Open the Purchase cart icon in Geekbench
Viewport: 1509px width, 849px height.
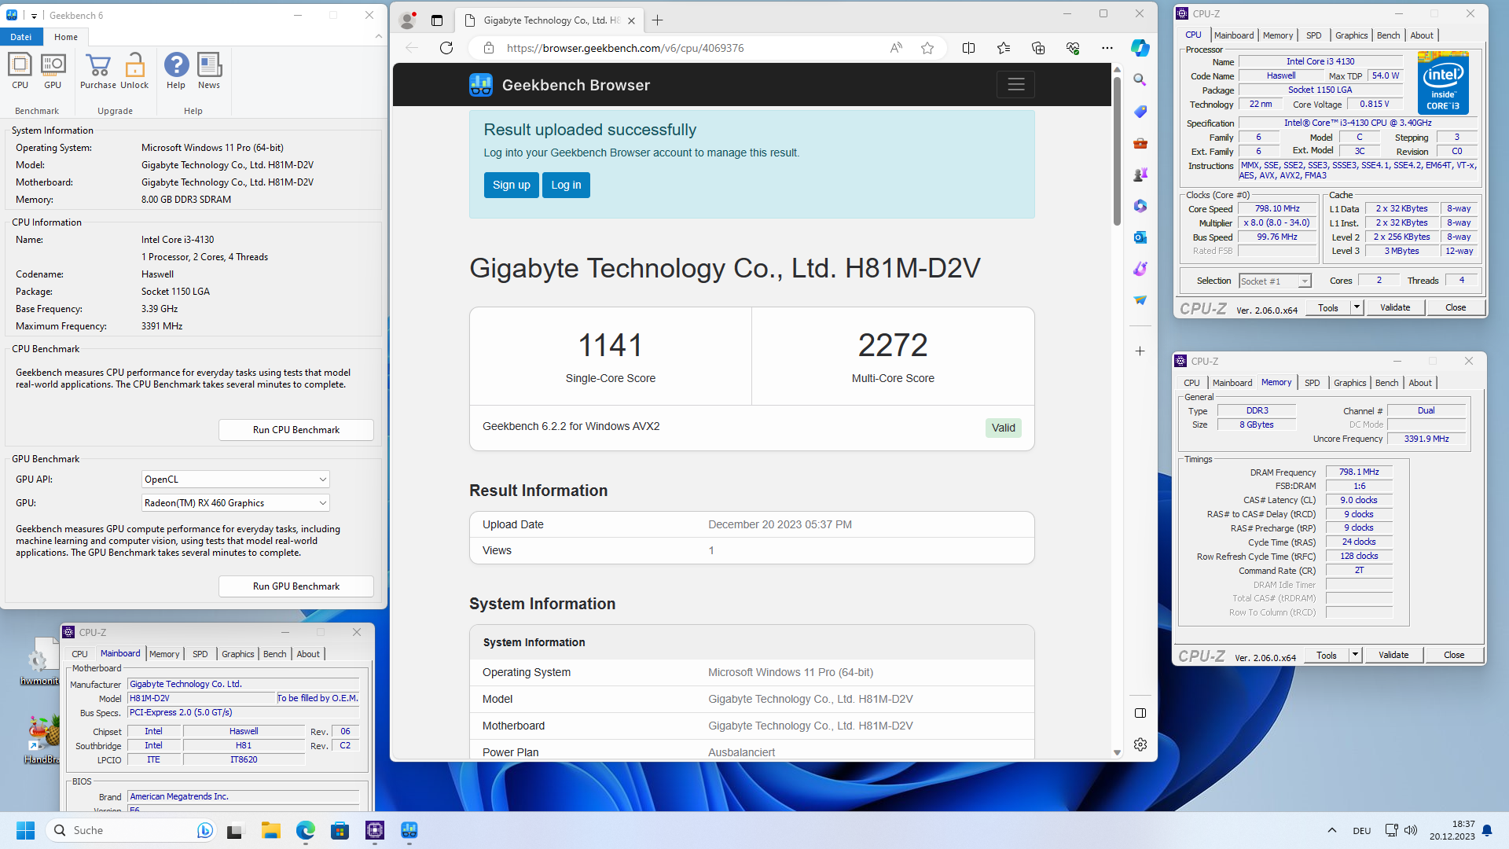[98, 71]
